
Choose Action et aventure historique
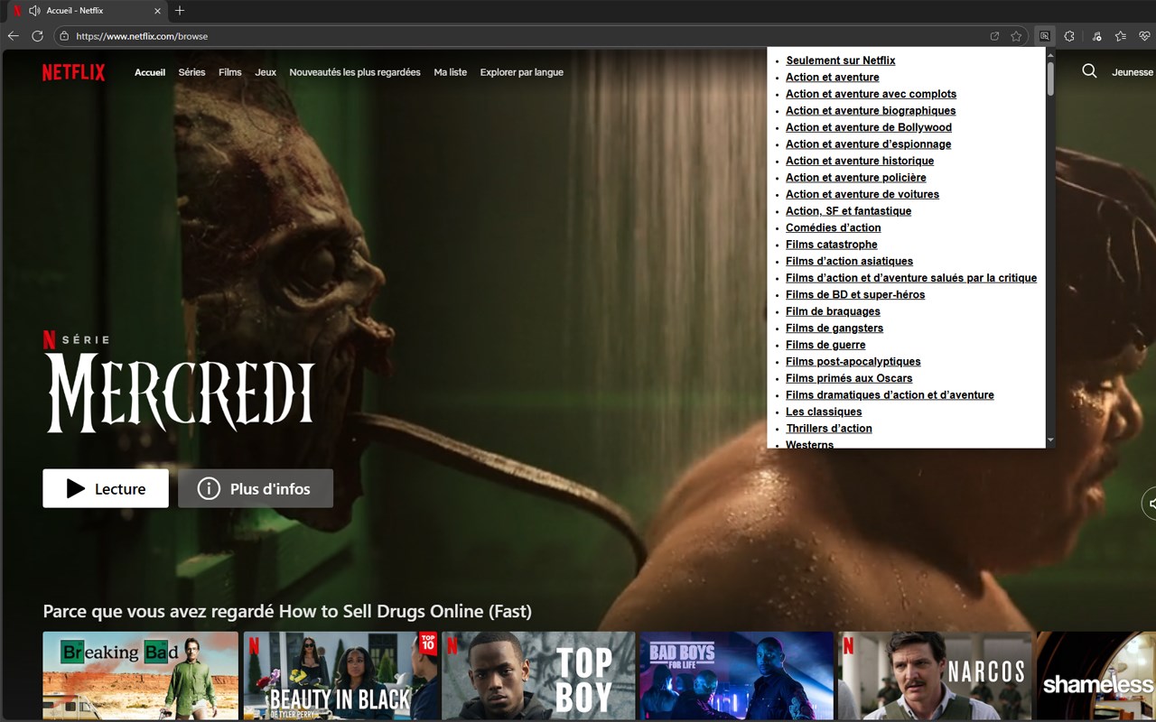[x=860, y=161]
